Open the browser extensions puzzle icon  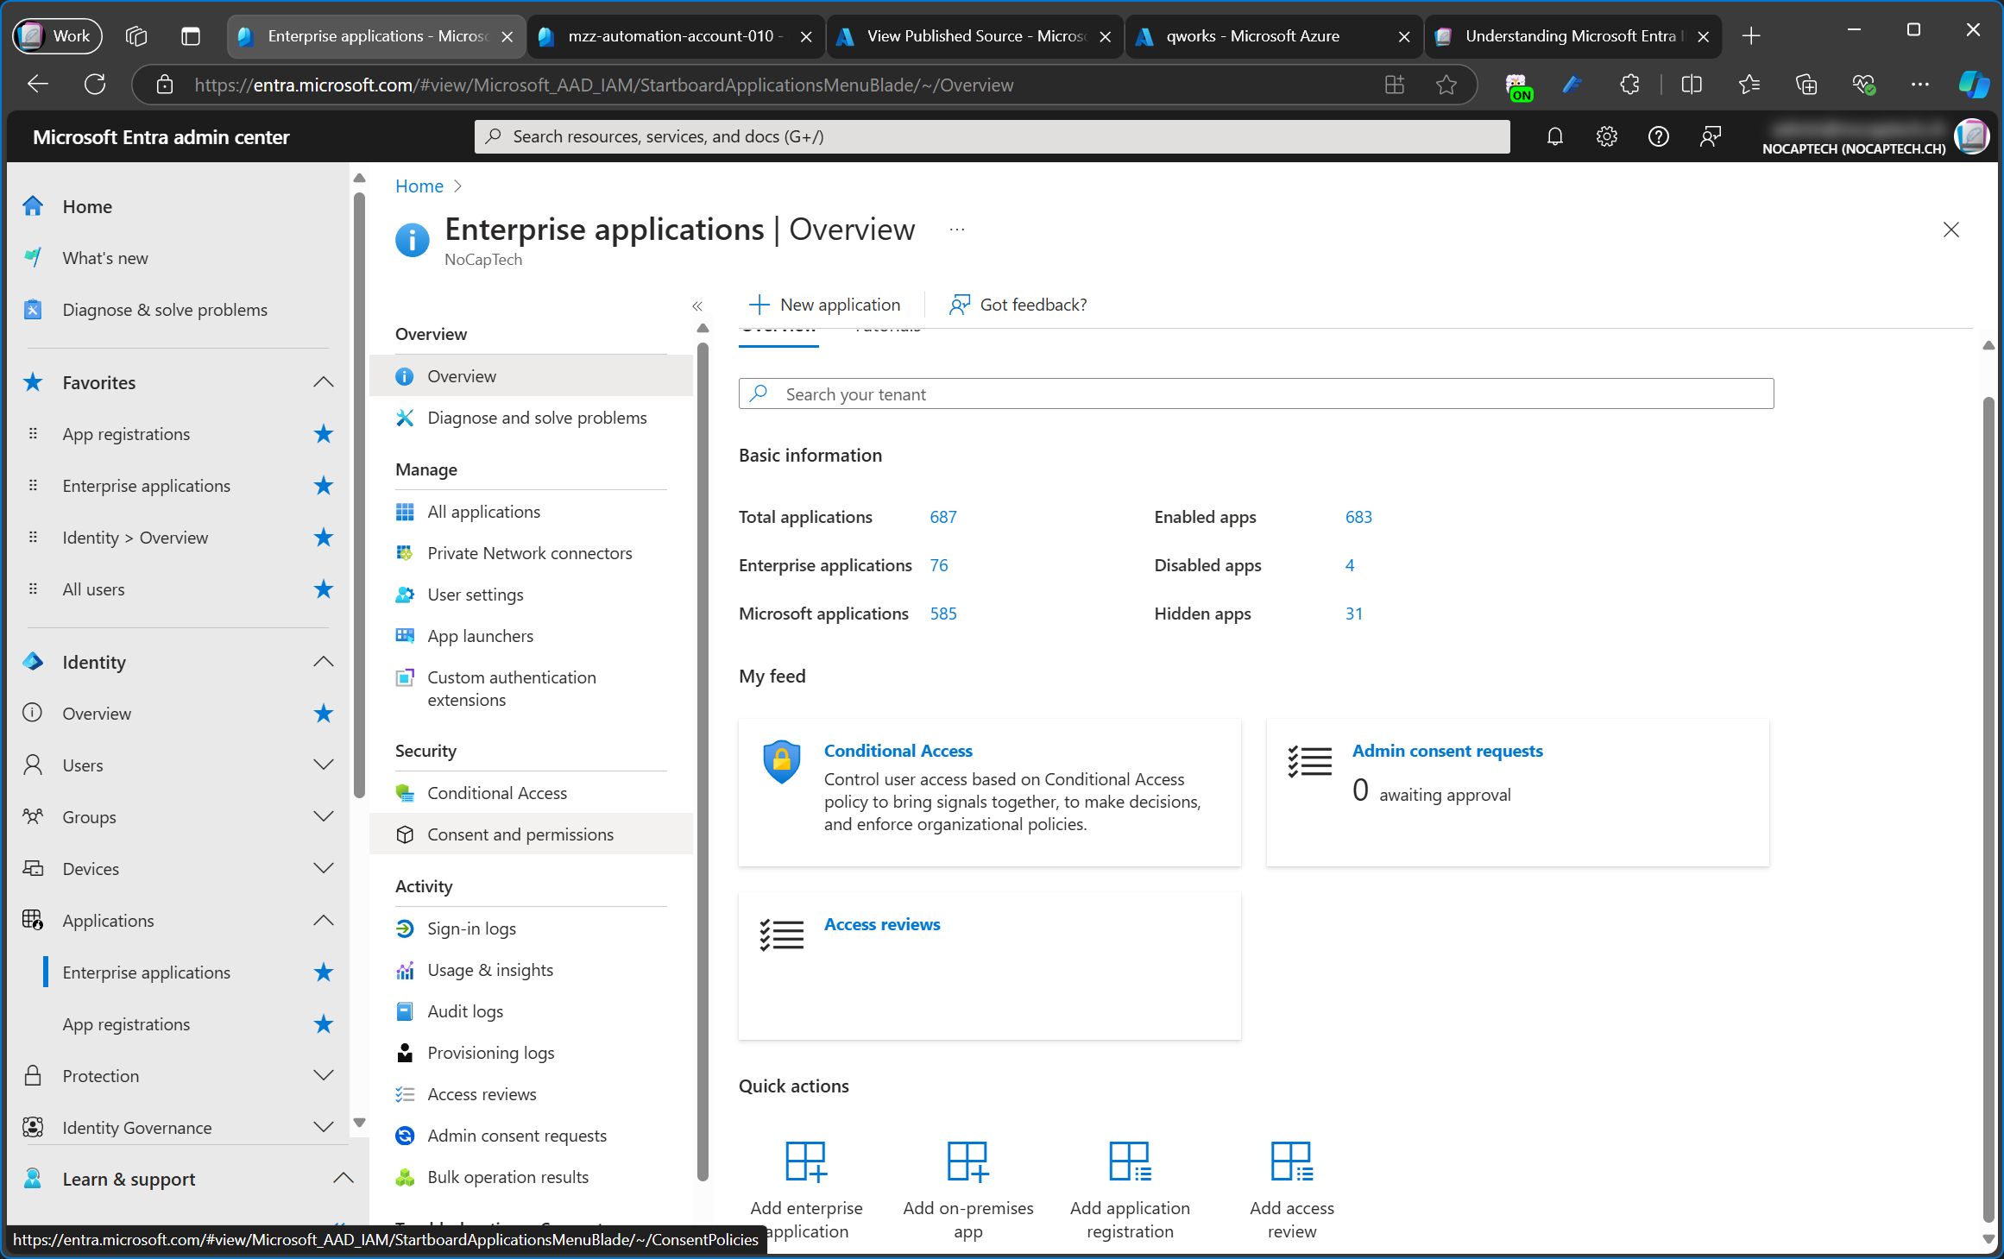pos(1629,85)
